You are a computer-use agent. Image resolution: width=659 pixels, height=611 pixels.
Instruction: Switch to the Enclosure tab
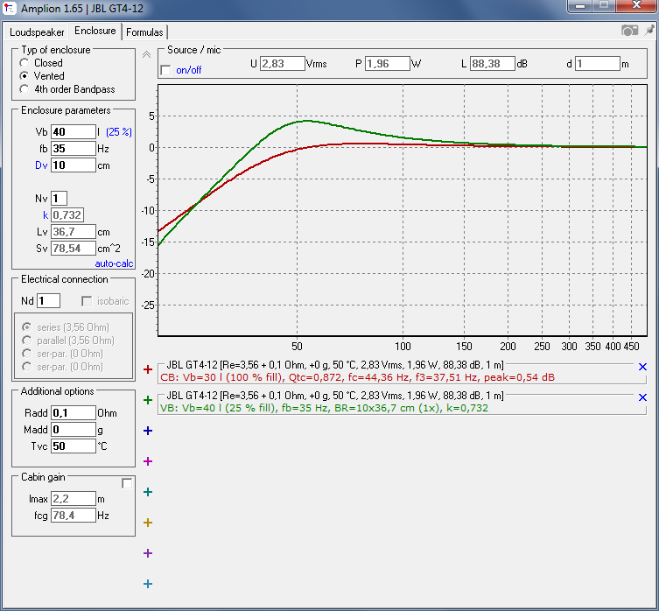tap(95, 31)
